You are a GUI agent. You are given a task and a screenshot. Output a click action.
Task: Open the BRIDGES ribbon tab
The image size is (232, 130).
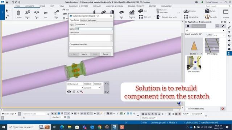[x=152, y=6]
